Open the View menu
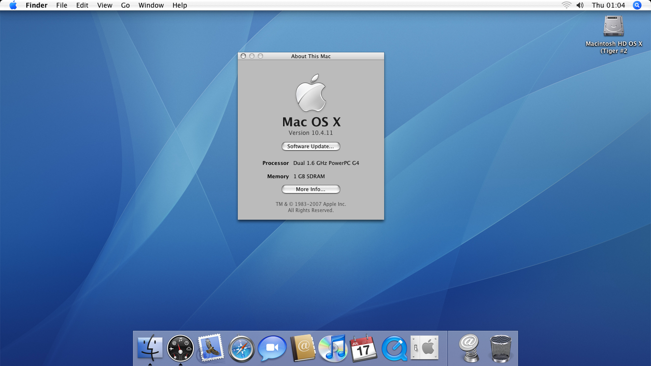Image resolution: width=651 pixels, height=366 pixels. coord(105,5)
